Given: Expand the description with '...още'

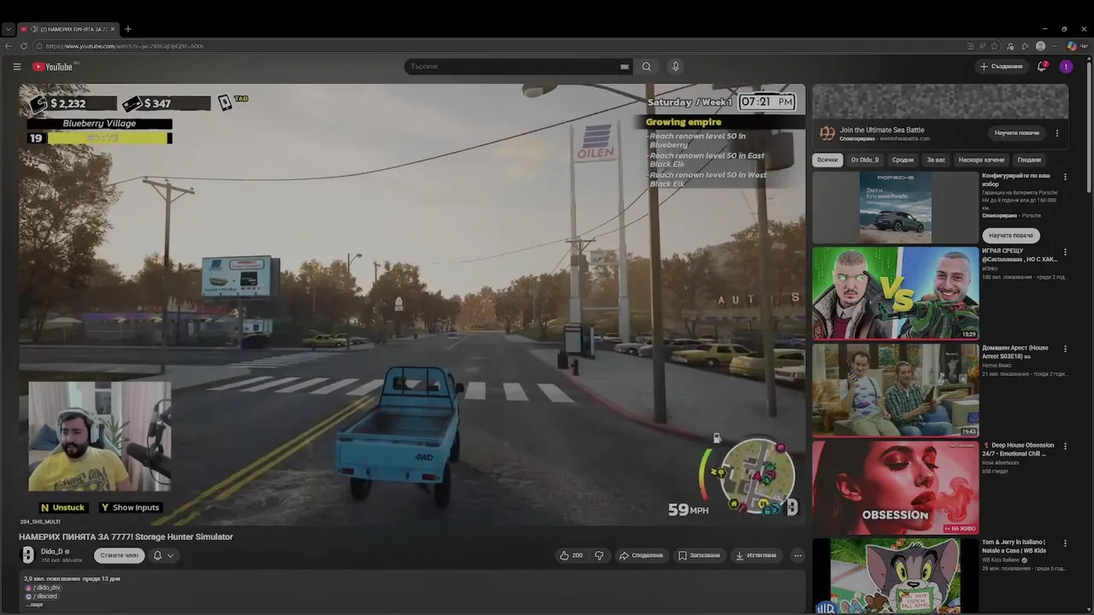Looking at the screenshot, I should tap(34, 604).
